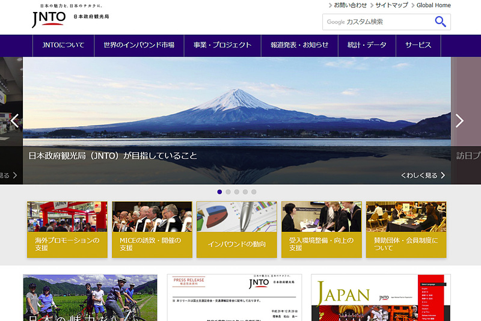Click the cyclists photo banner
This screenshot has height=321, width=481.
click(90, 298)
